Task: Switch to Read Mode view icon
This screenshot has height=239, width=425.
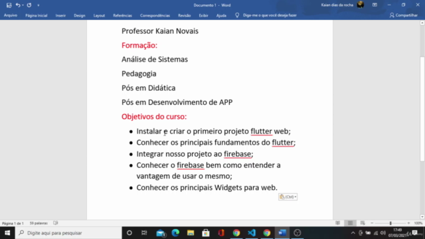Action: (338, 223)
